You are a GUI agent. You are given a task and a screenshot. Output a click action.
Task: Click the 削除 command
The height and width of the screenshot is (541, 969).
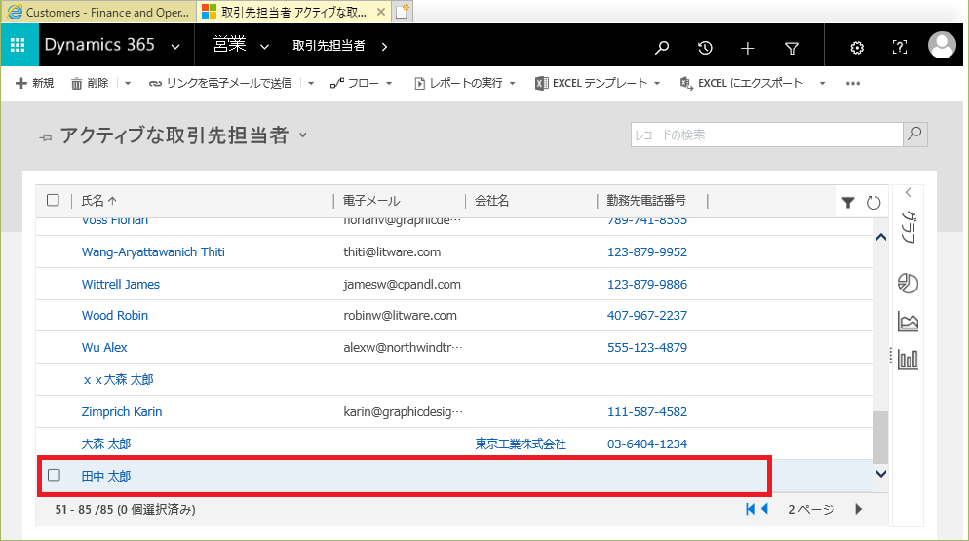click(91, 83)
